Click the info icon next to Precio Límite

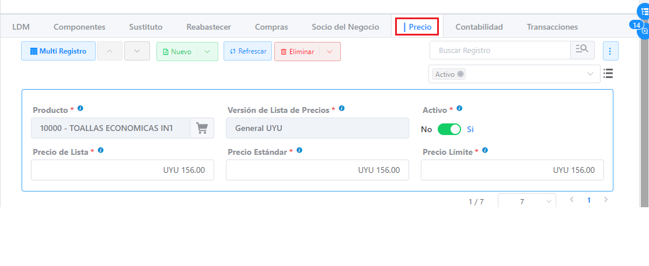[x=485, y=151]
